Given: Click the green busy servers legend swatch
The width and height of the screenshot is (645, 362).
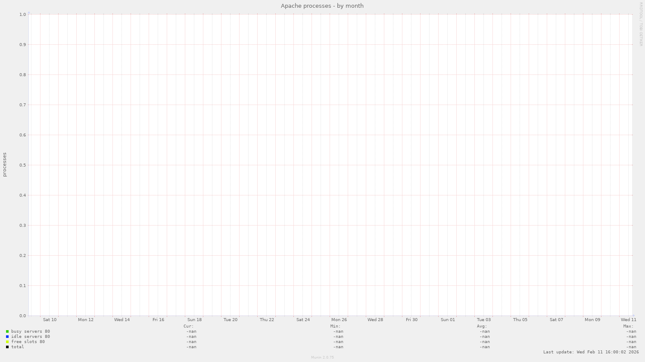Looking at the screenshot, I should point(7,331).
